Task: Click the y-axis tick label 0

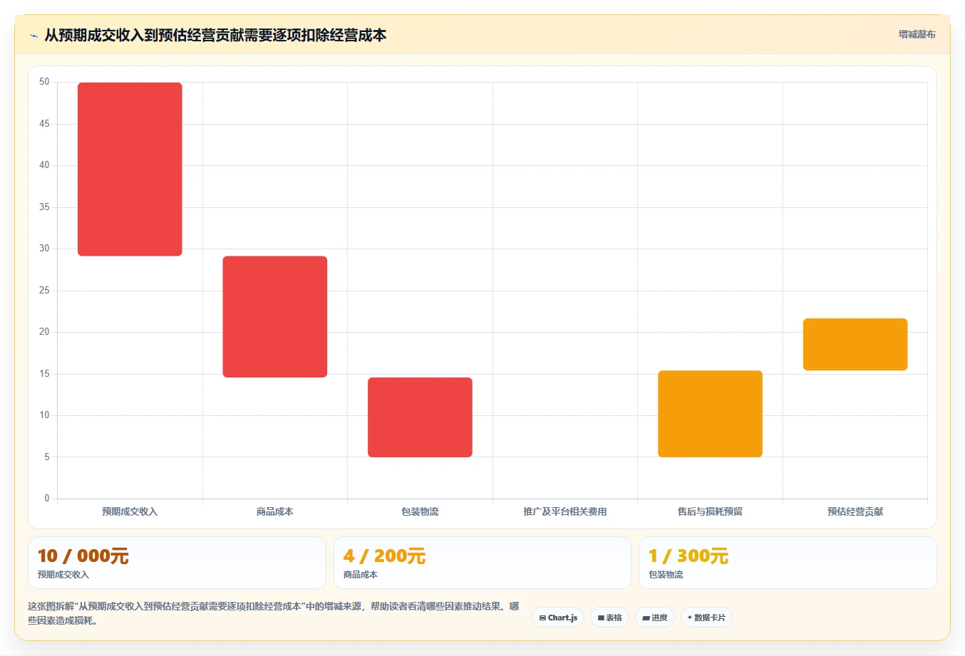Action: coord(47,498)
